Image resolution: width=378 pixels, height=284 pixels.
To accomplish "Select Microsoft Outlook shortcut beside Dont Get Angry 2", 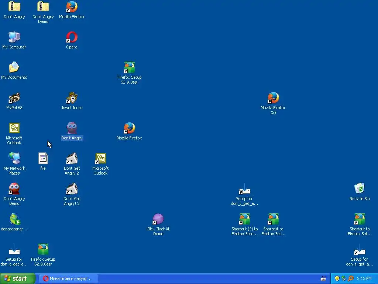I will point(100,158).
